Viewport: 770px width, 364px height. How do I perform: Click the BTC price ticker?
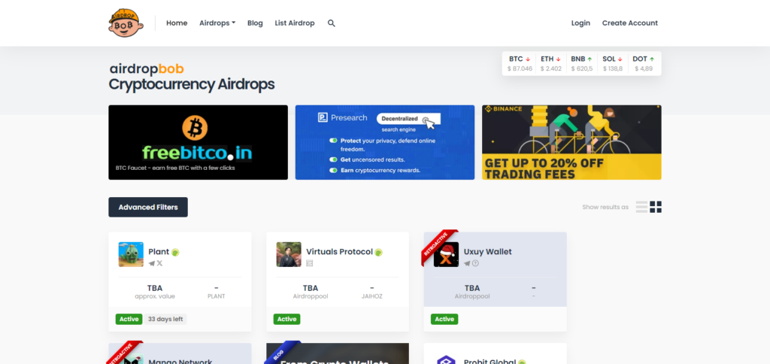520,64
